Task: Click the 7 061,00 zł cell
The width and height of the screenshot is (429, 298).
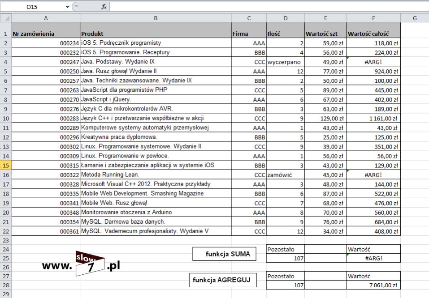Action: (x=373, y=285)
